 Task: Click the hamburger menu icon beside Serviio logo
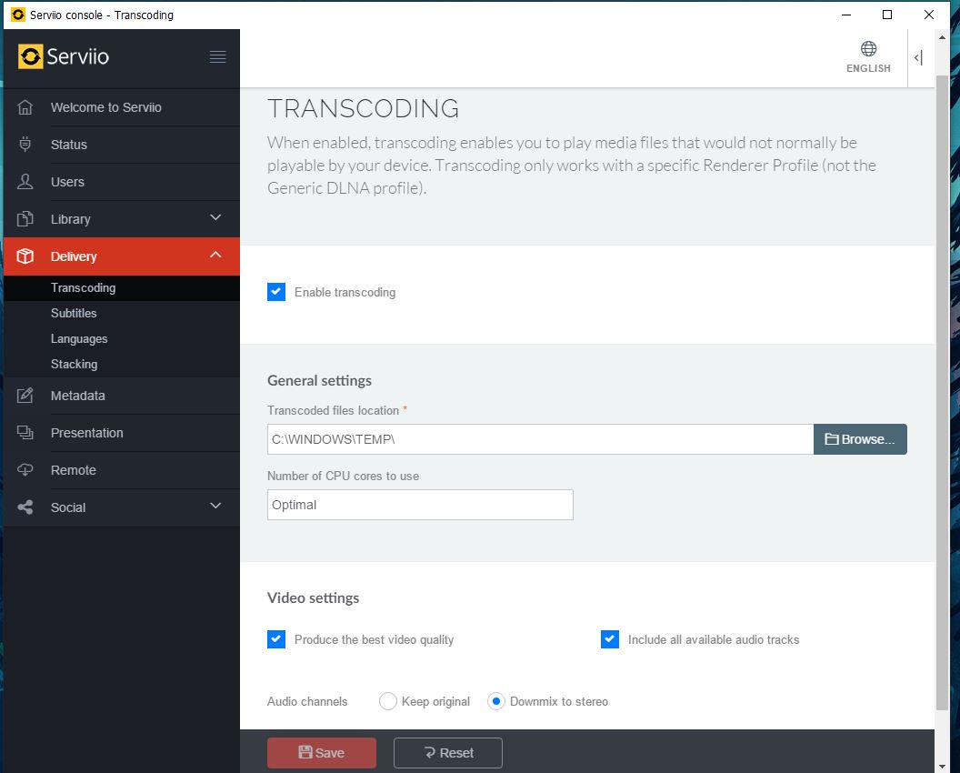click(217, 56)
